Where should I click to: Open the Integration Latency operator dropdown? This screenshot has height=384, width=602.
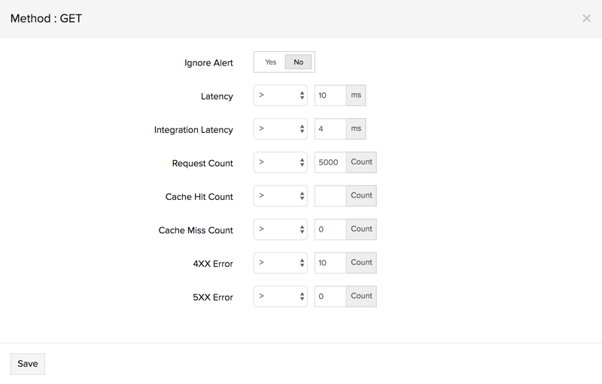(280, 129)
